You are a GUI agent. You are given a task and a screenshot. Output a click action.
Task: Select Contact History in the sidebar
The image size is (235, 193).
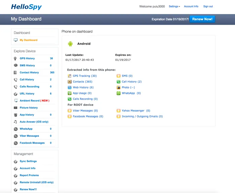(29, 73)
